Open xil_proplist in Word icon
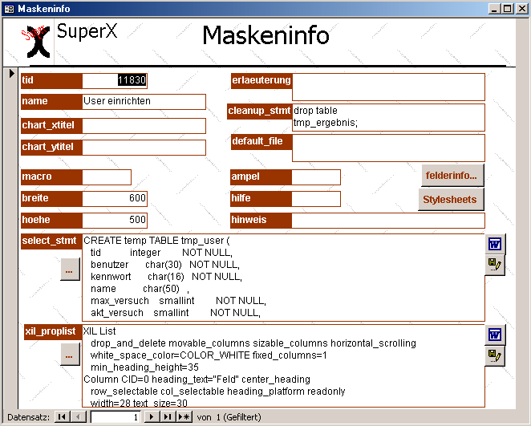531x426 pixels. 495,335
